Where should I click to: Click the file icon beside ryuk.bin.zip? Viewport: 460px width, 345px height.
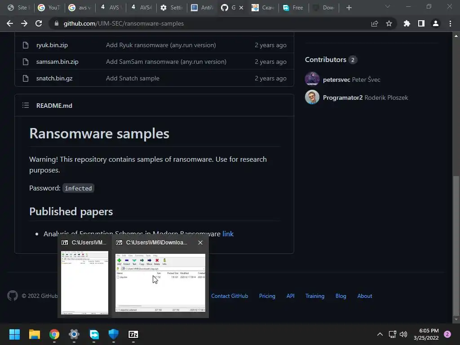click(26, 45)
